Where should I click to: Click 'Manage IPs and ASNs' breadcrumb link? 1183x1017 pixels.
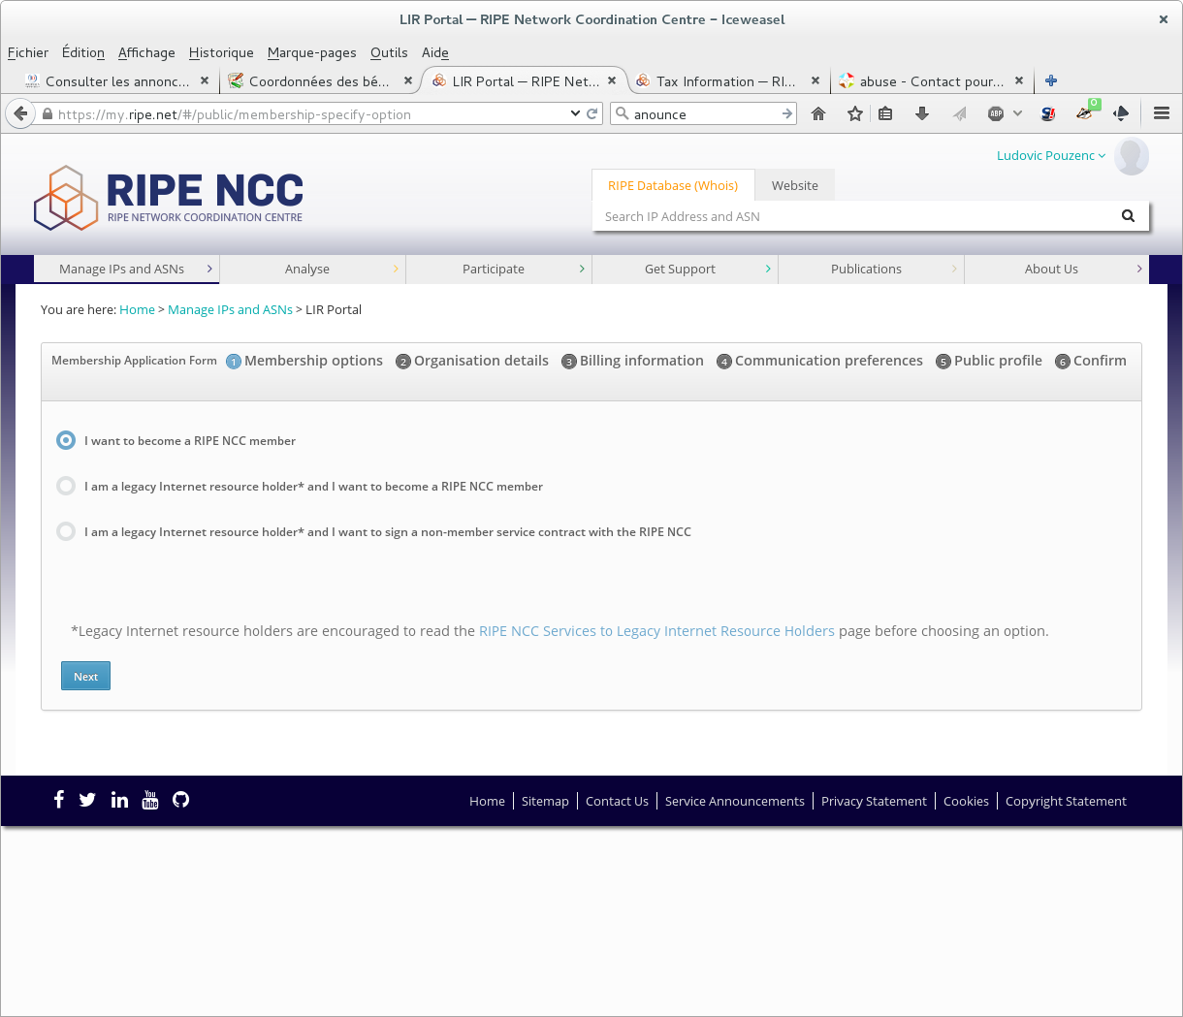230,309
